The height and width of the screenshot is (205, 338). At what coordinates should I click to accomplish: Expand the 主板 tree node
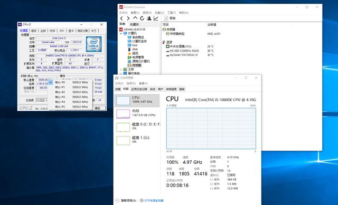(x=121, y=69)
